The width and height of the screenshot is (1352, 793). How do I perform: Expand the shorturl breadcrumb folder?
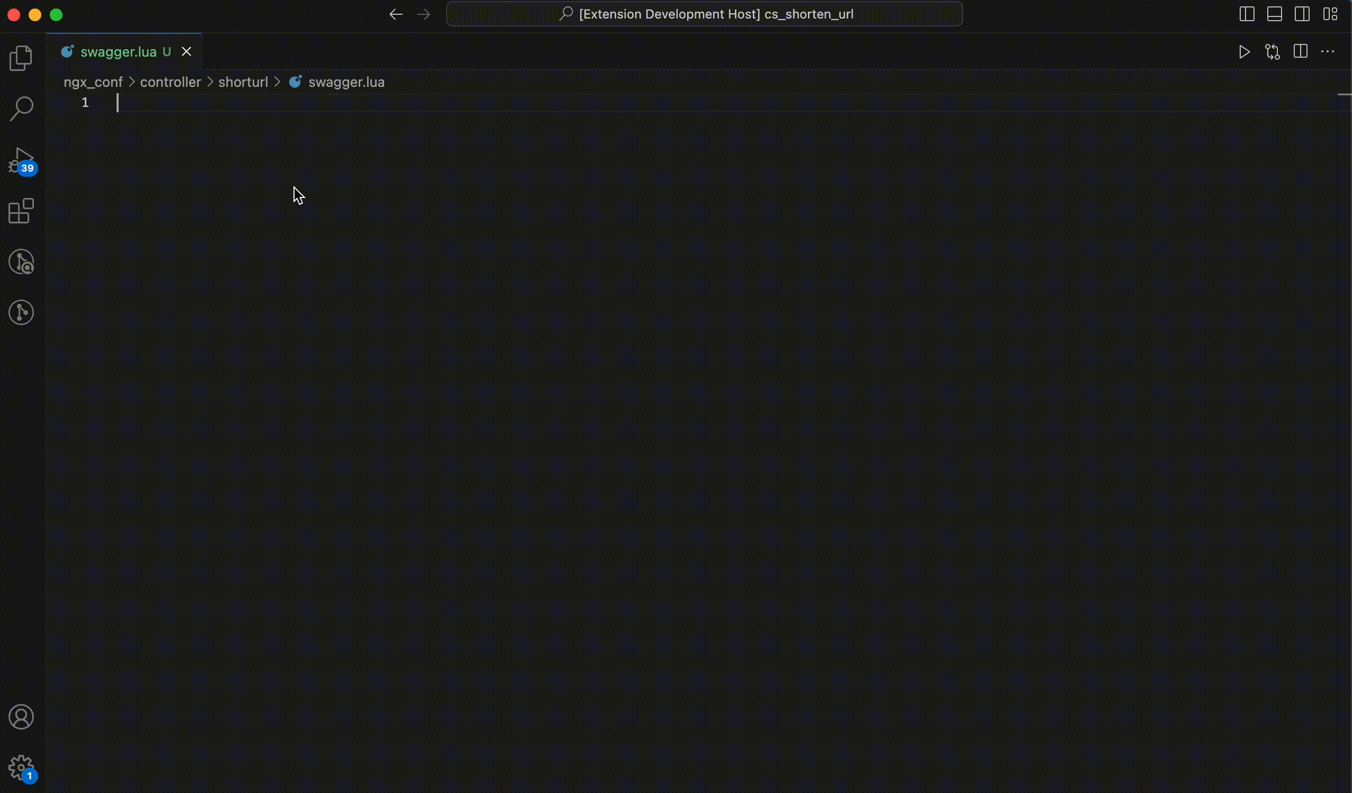[243, 82]
